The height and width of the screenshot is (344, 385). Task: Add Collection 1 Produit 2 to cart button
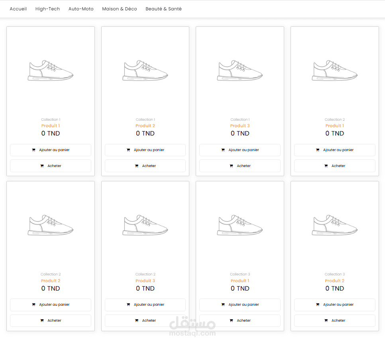[145, 150]
